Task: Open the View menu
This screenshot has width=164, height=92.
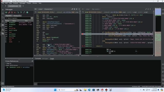Action: coord(10,3)
